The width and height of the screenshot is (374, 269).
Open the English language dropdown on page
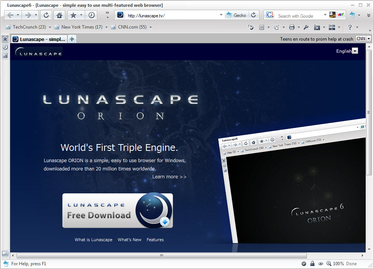coord(355,51)
